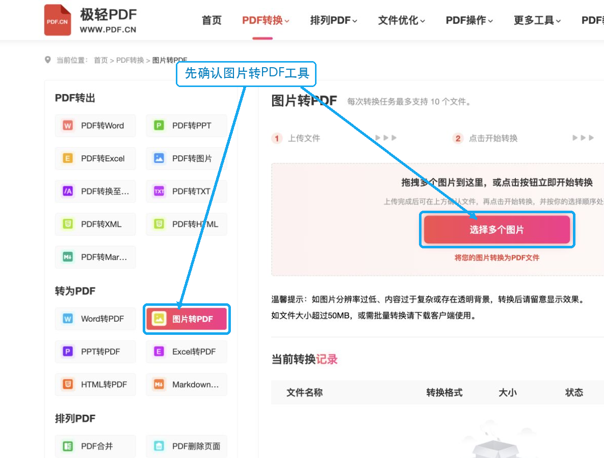
Task: Click the Excel转PDF tool label
Action: coord(194,352)
